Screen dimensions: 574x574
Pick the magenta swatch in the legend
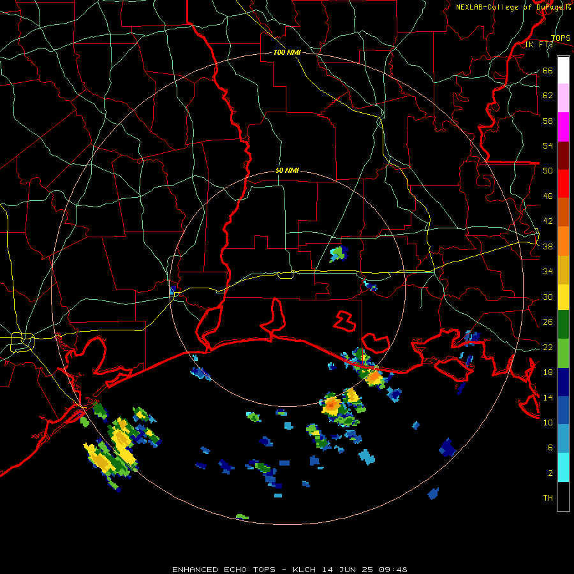pyautogui.click(x=563, y=126)
